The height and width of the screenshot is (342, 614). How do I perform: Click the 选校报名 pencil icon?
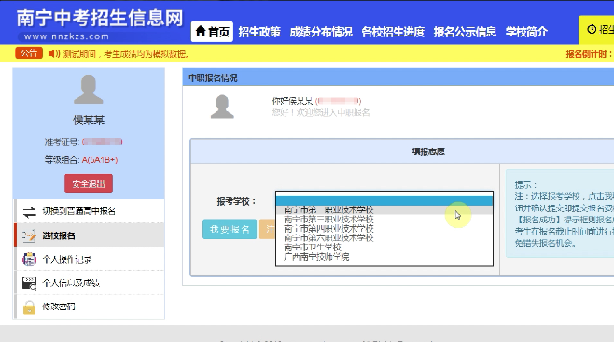[x=29, y=235]
